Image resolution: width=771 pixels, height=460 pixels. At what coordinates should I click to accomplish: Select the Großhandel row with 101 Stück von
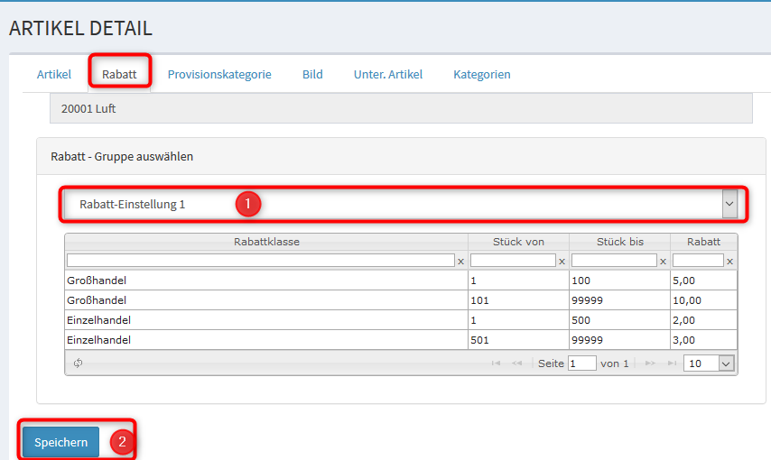point(266,299)
